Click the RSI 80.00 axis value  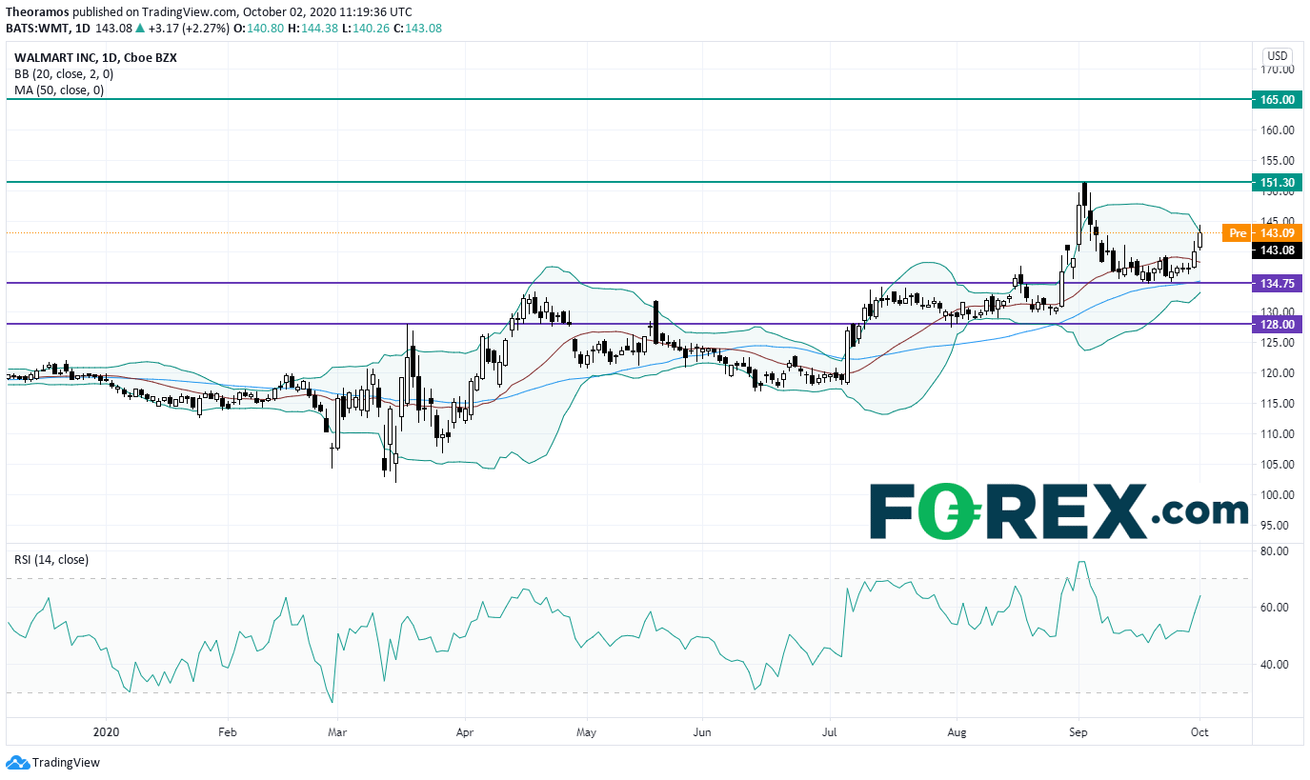tap(1274, 551)
